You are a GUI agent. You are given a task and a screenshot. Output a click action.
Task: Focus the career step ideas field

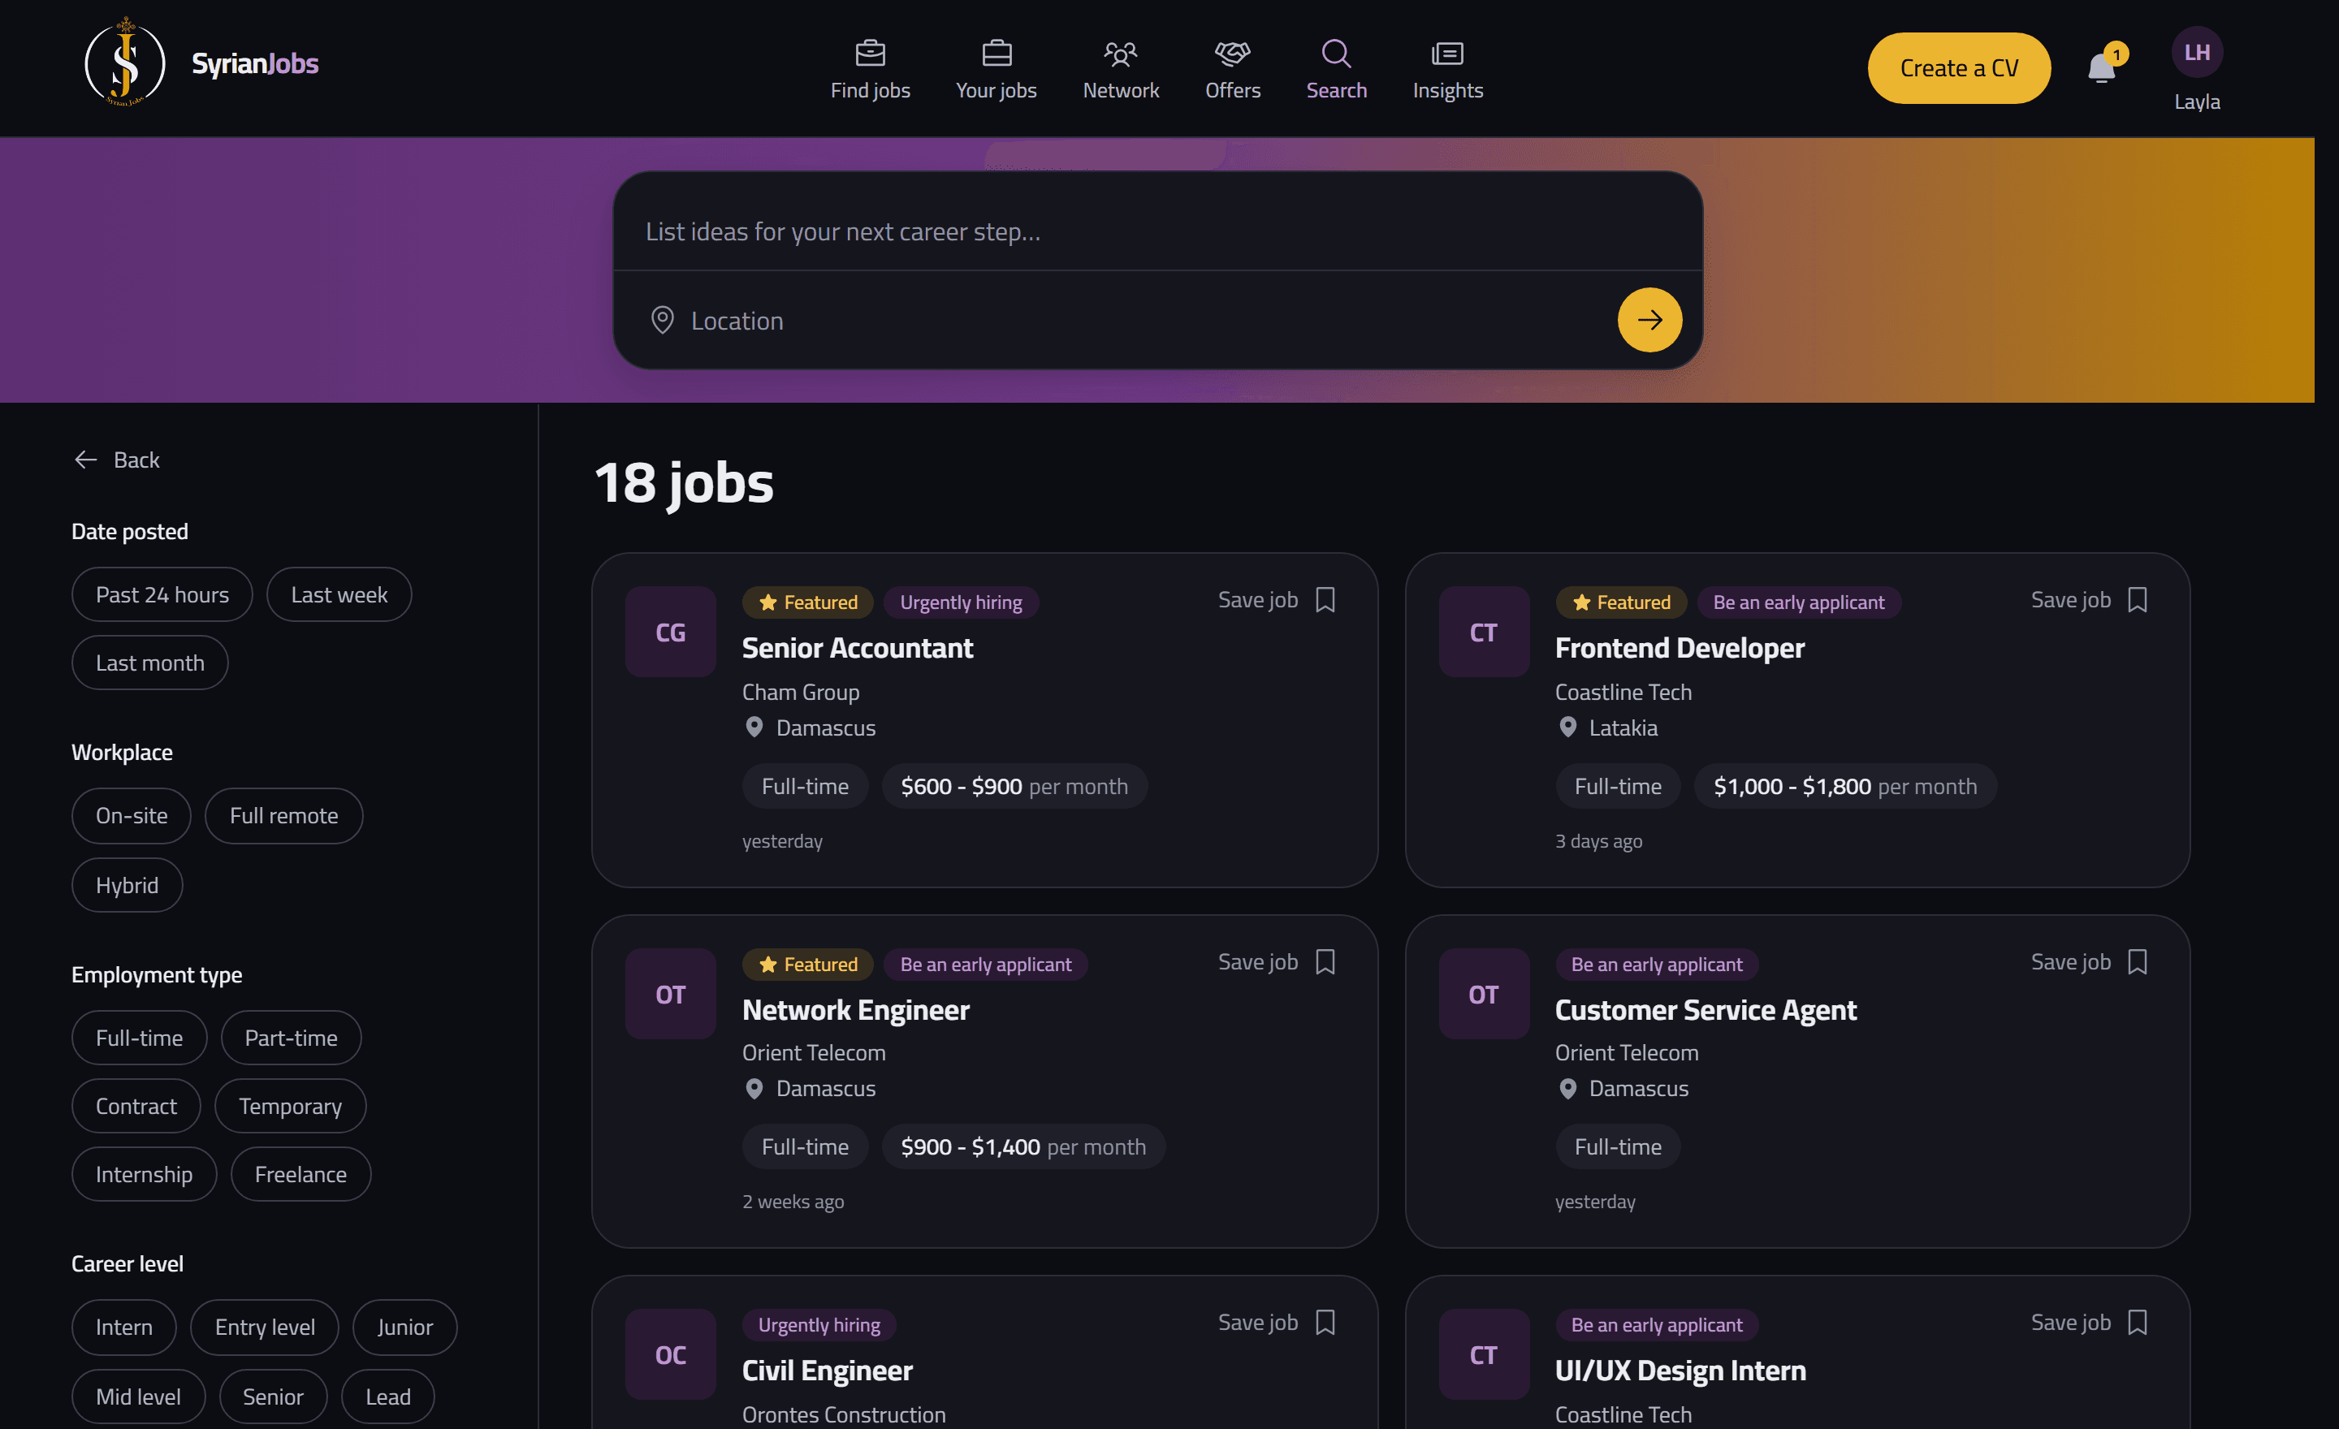pyautogui.click(x=1157, y=231)
